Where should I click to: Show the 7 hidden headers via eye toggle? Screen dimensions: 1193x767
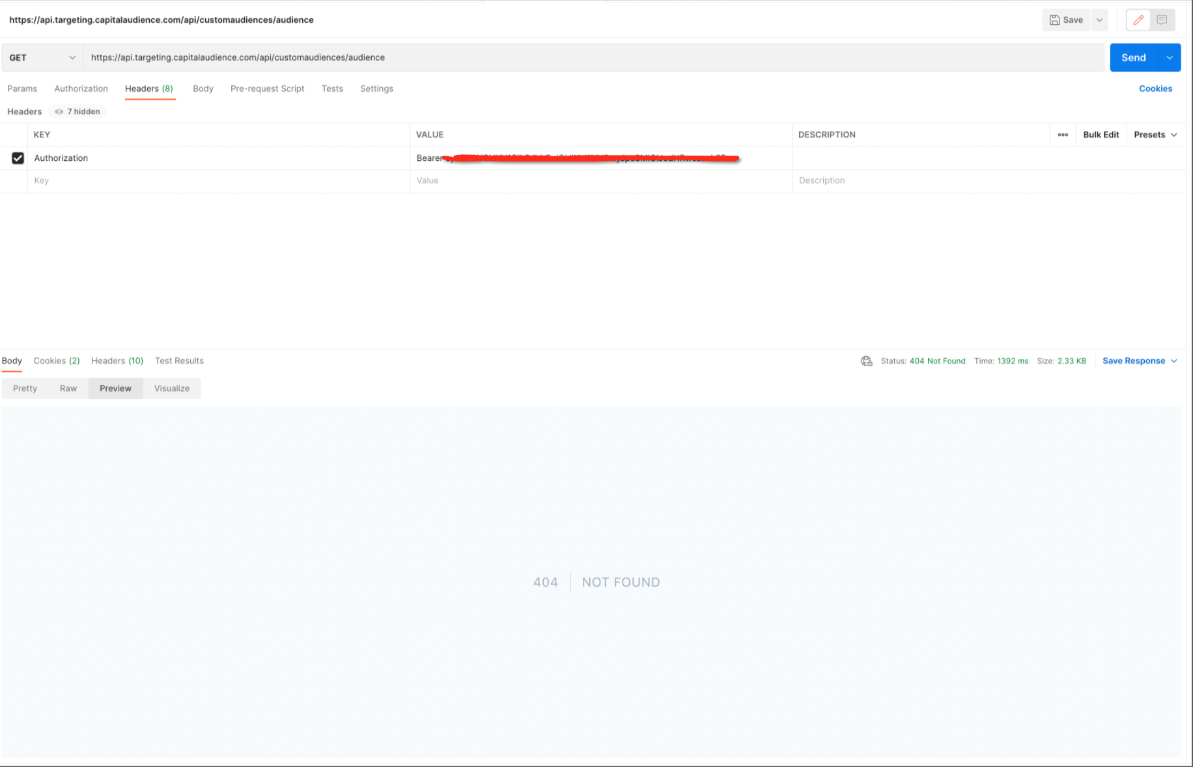[x=76, y=111]
